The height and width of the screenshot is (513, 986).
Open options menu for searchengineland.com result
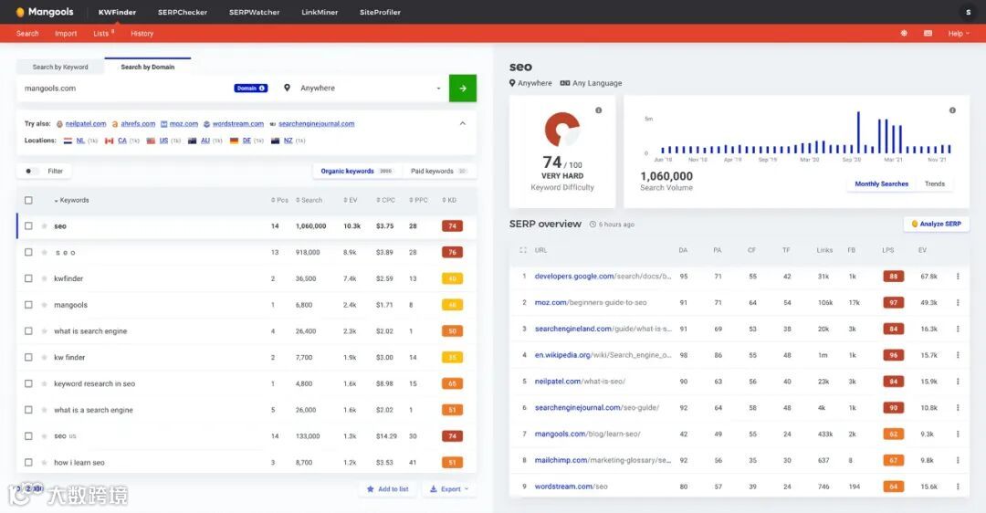point(958,329)
